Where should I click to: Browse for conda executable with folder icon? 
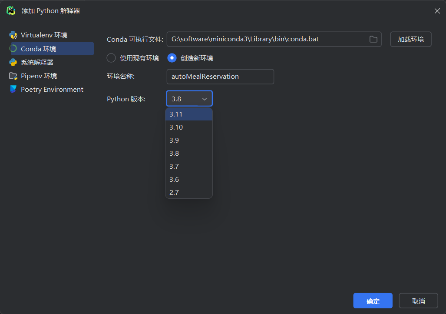click(x=373, y=39)
